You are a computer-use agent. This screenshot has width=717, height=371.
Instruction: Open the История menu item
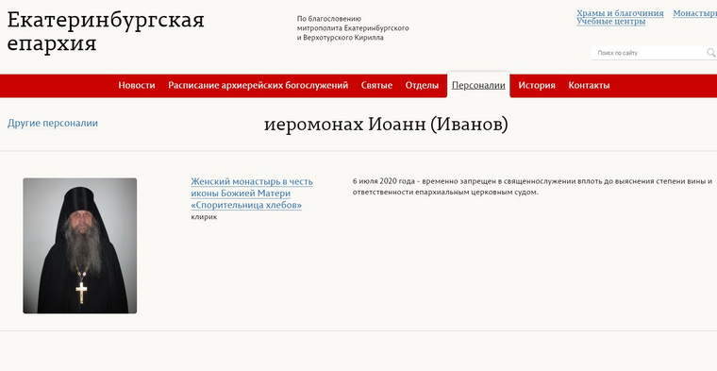(537, 86)
